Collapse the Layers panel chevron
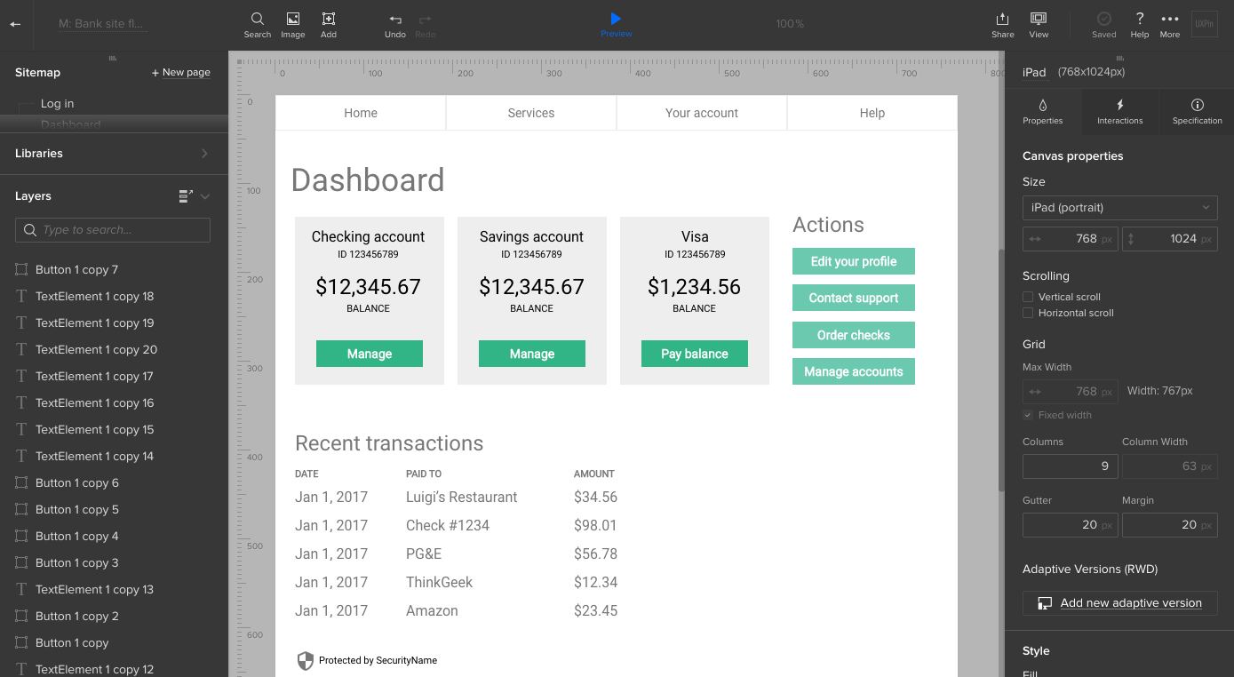This screenshot has height=677, width=1234. 205,196
